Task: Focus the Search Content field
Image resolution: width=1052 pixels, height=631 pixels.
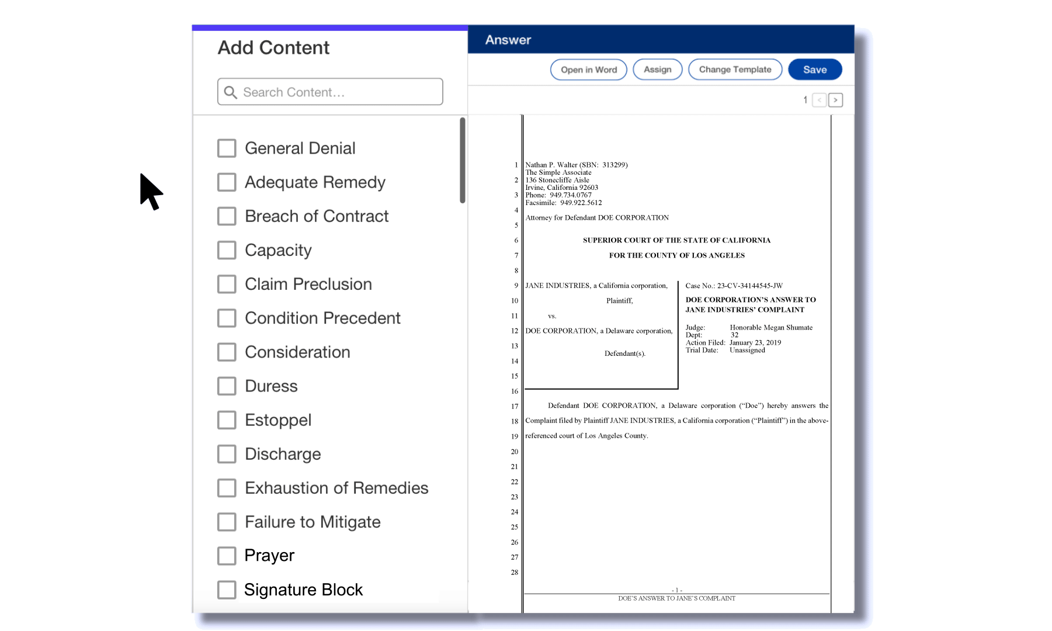Action: (x=330, y=92)
